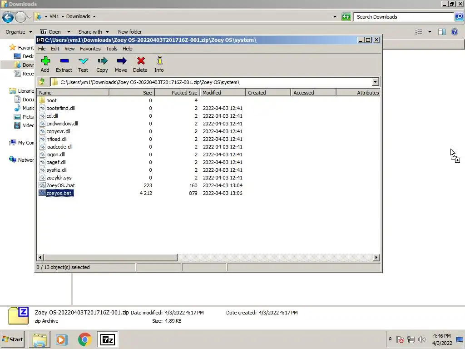The image size is (465, 349).
Task: Click the Start button
Action: pos(13,339)
